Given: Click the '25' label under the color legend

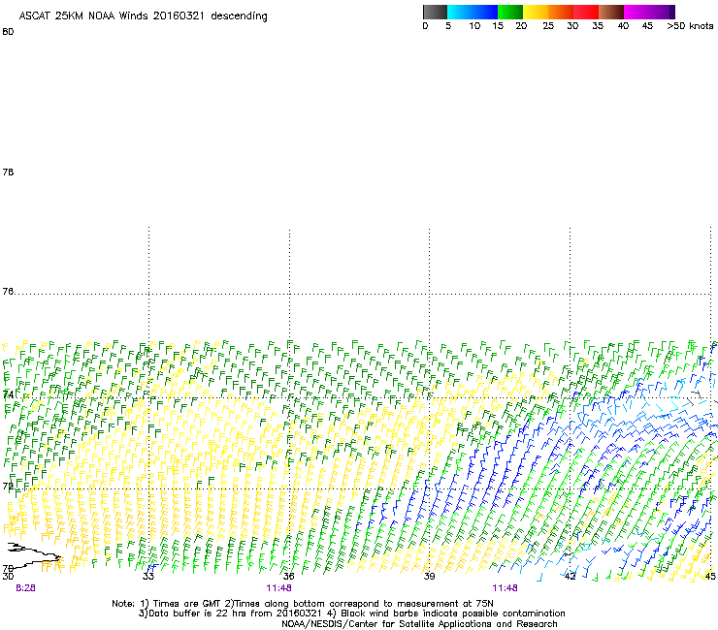Looking at the screenshot, I should click(548, 26).
